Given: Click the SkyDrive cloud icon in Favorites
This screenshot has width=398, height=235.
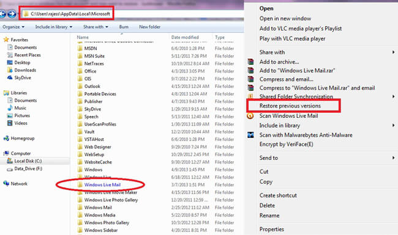Looking at the screenshot, I should click(10, 78).
